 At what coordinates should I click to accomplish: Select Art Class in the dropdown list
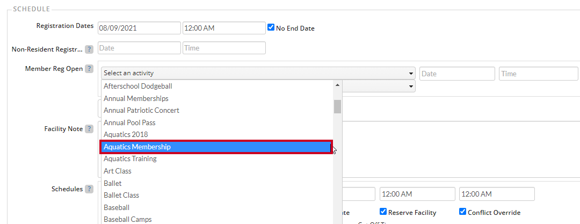tap(217, 171)
